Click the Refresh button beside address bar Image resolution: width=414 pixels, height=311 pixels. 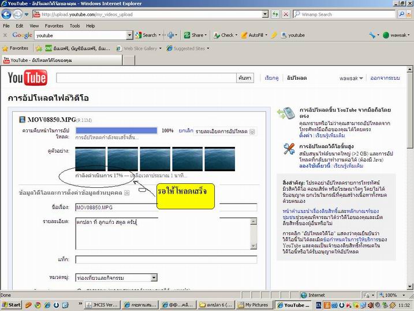click(275, 14)
